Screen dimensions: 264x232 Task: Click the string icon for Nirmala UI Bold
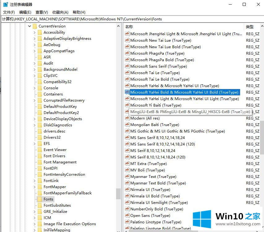pos(127,196)
